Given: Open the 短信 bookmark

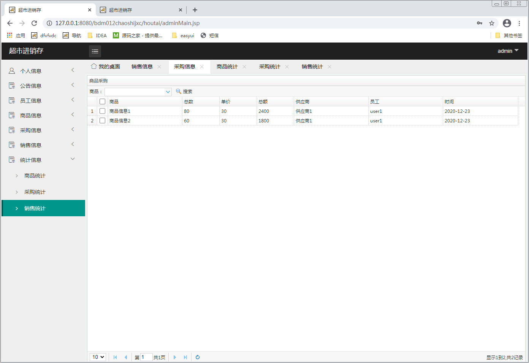Looking at the screenshot, I should tap(209, 35).
